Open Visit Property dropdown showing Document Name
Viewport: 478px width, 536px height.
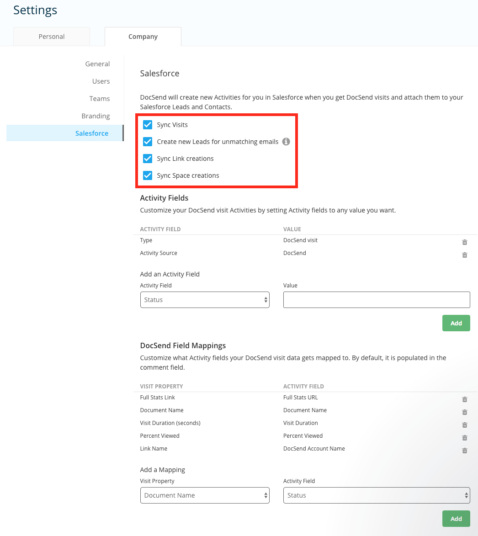pyautogui.click(x=205, y=495)
